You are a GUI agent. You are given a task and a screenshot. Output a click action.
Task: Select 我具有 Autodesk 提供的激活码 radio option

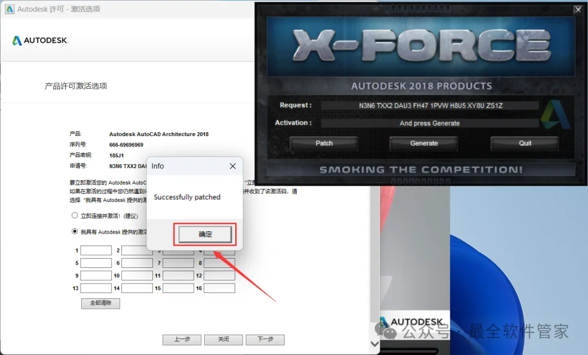tap(75, 231)
